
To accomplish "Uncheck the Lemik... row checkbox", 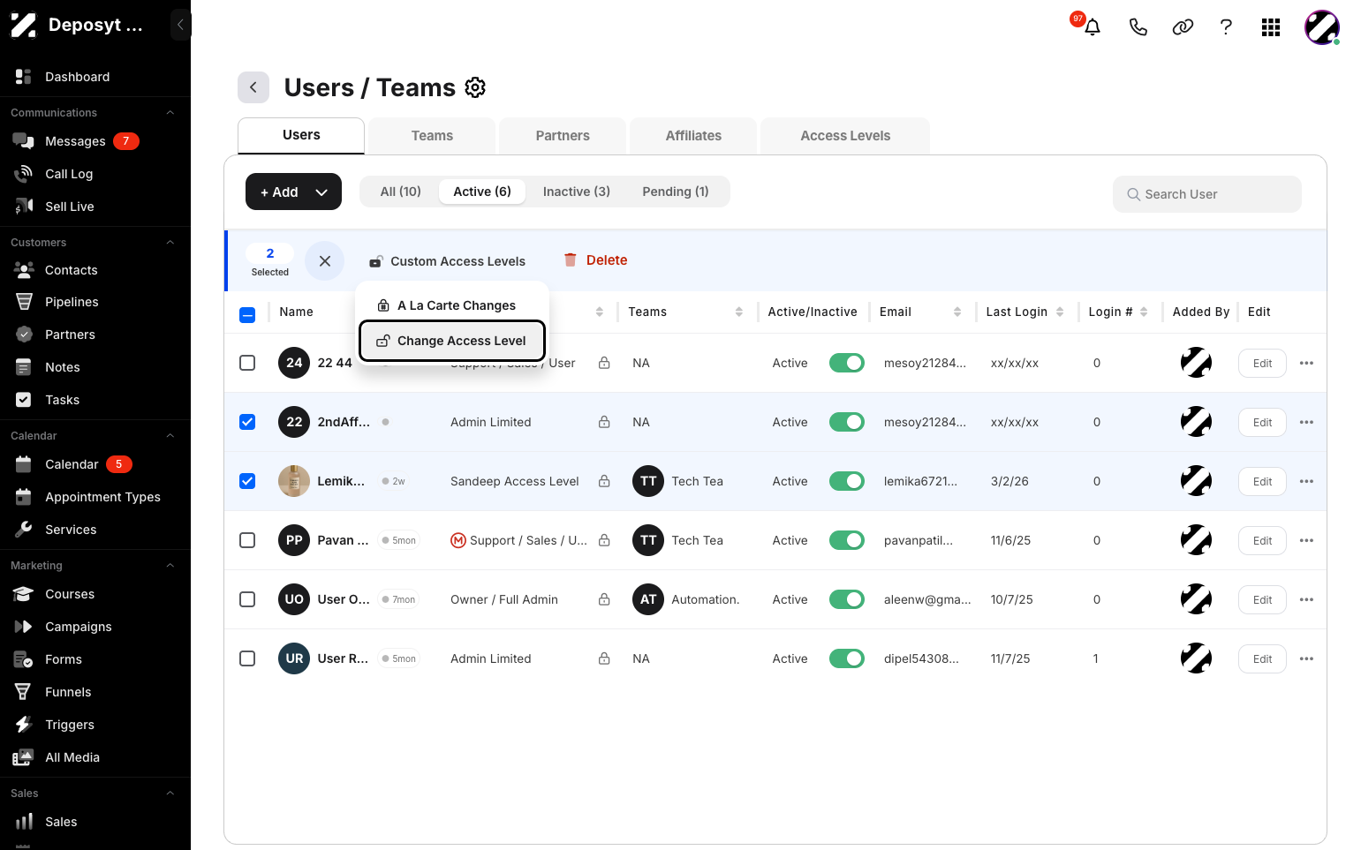I will coord(247,481).
